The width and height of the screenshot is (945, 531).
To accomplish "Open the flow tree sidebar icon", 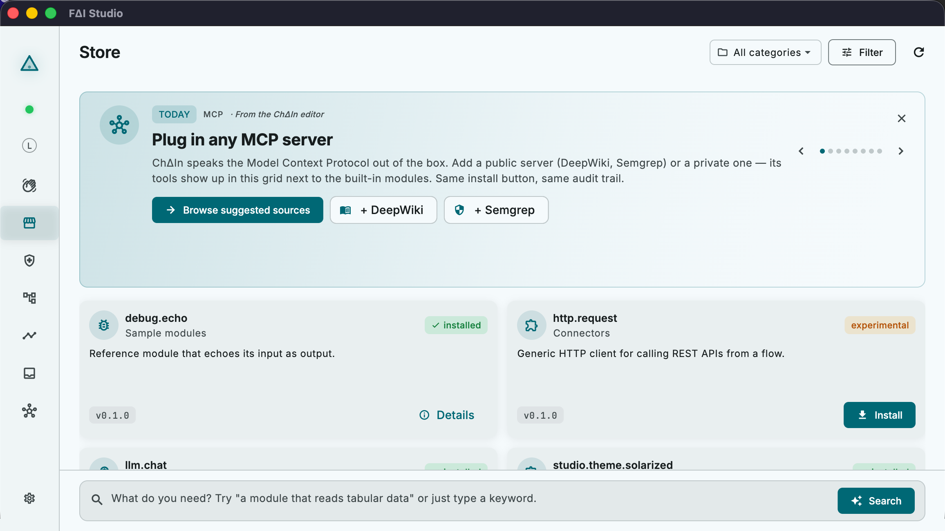I will (29, 298).
